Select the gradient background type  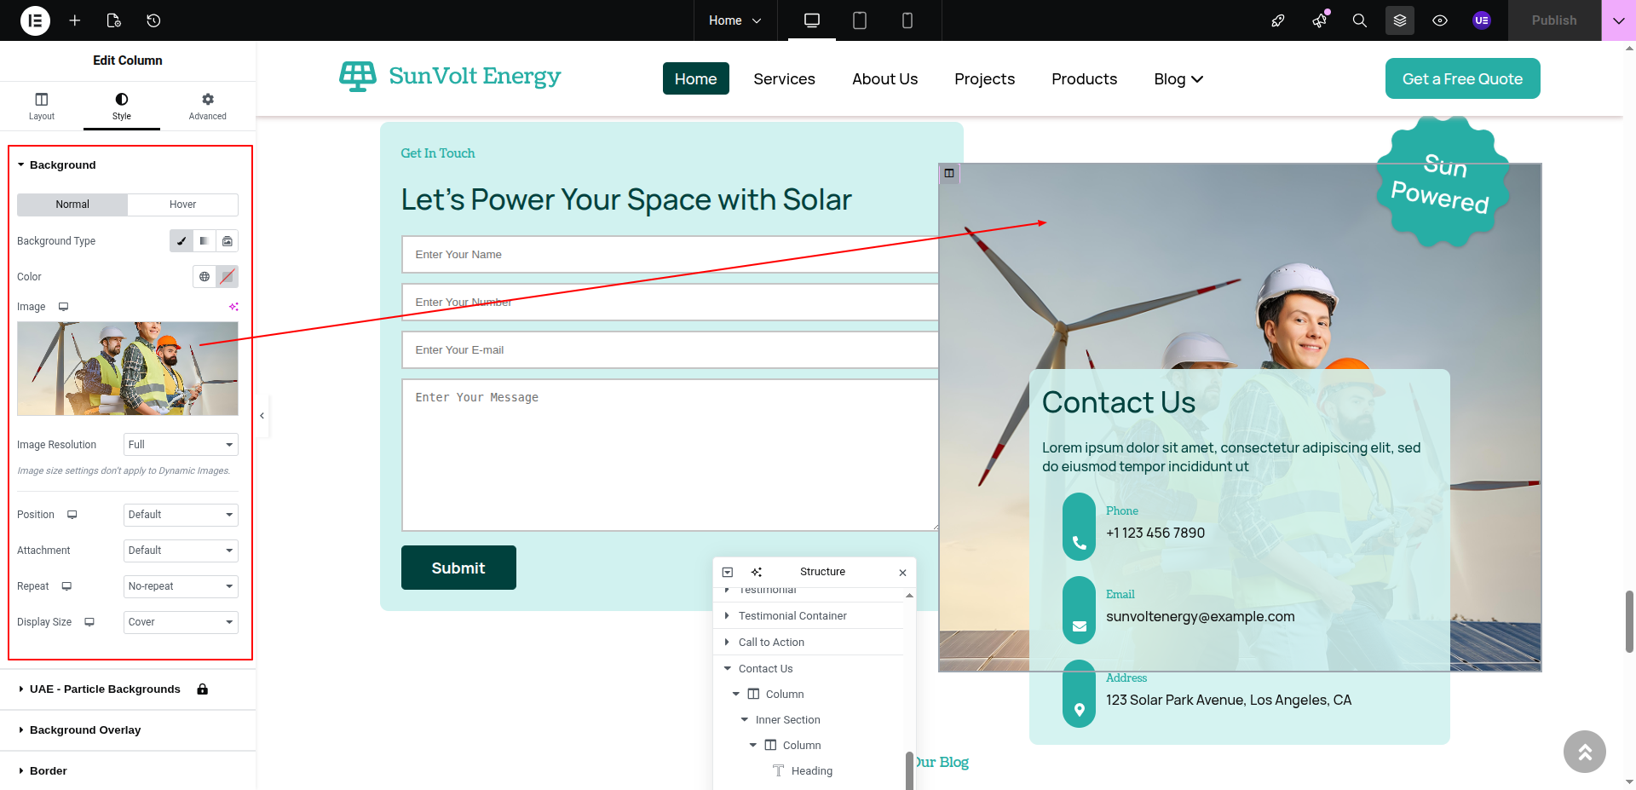(204, 241)
